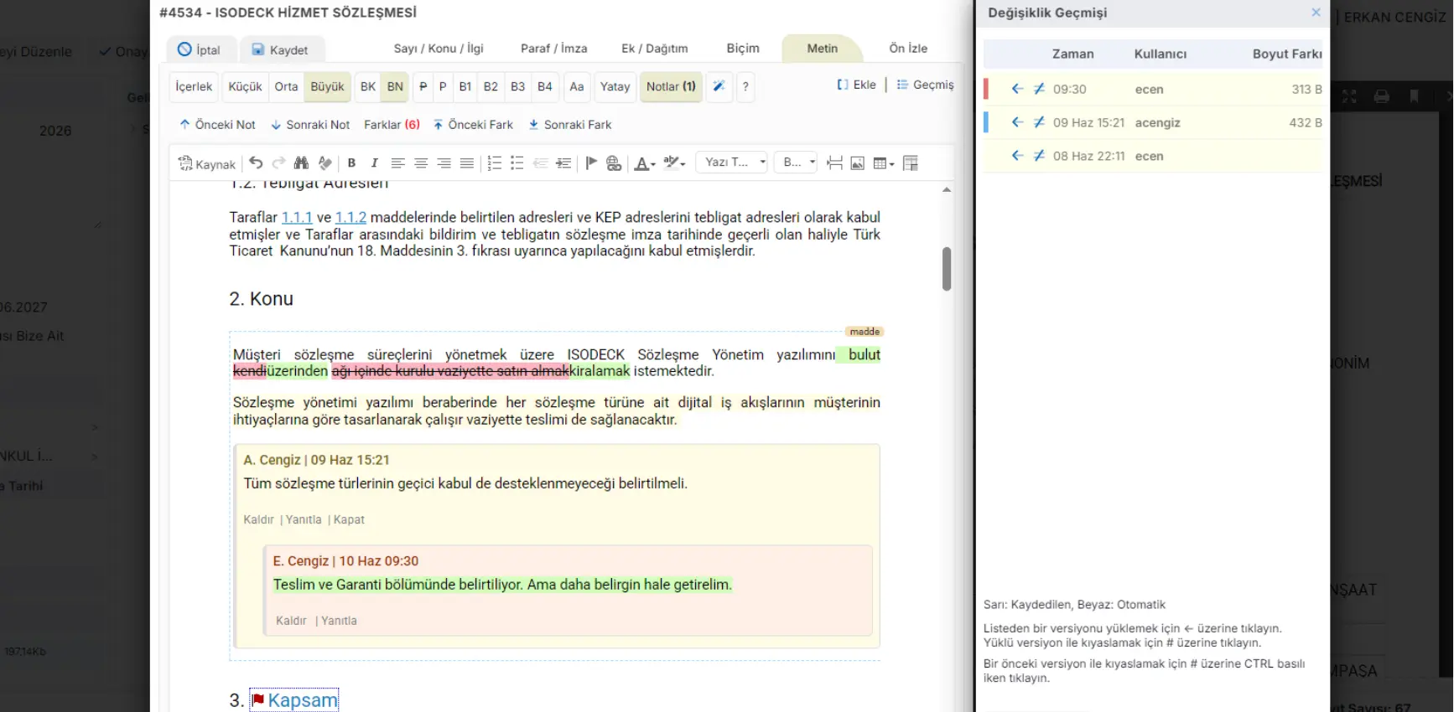Justify text in the editor toolbar
1454x712 pixels.
click(467, 163)
